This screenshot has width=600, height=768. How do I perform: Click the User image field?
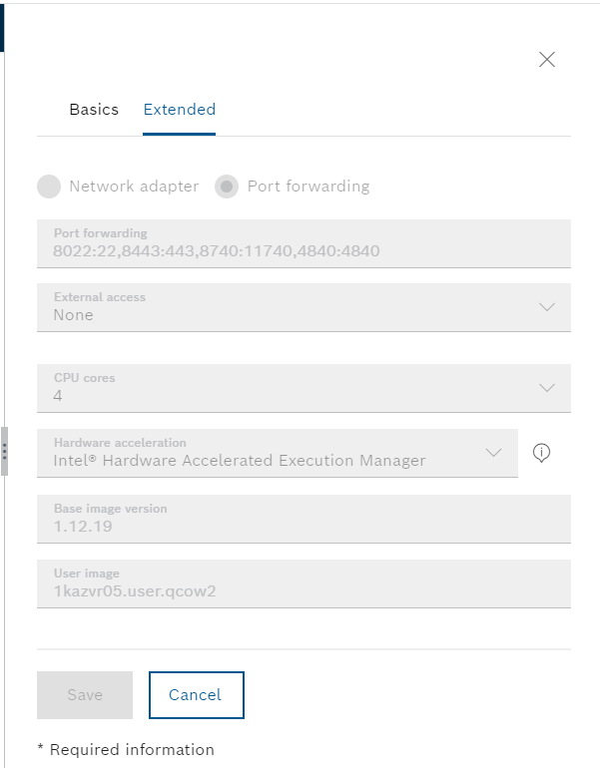303,583
